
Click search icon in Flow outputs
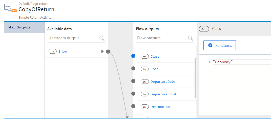click(x=190, y=38)
